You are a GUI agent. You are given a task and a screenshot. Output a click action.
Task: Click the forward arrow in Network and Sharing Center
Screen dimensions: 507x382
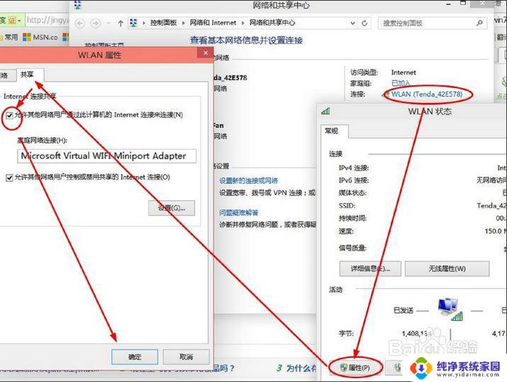[95, 23]
